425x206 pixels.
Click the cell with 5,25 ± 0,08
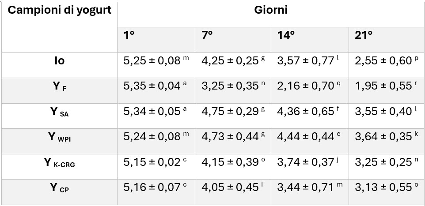(x=156, y=65)
